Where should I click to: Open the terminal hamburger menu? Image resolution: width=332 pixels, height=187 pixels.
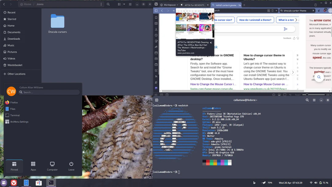(314, 100)
